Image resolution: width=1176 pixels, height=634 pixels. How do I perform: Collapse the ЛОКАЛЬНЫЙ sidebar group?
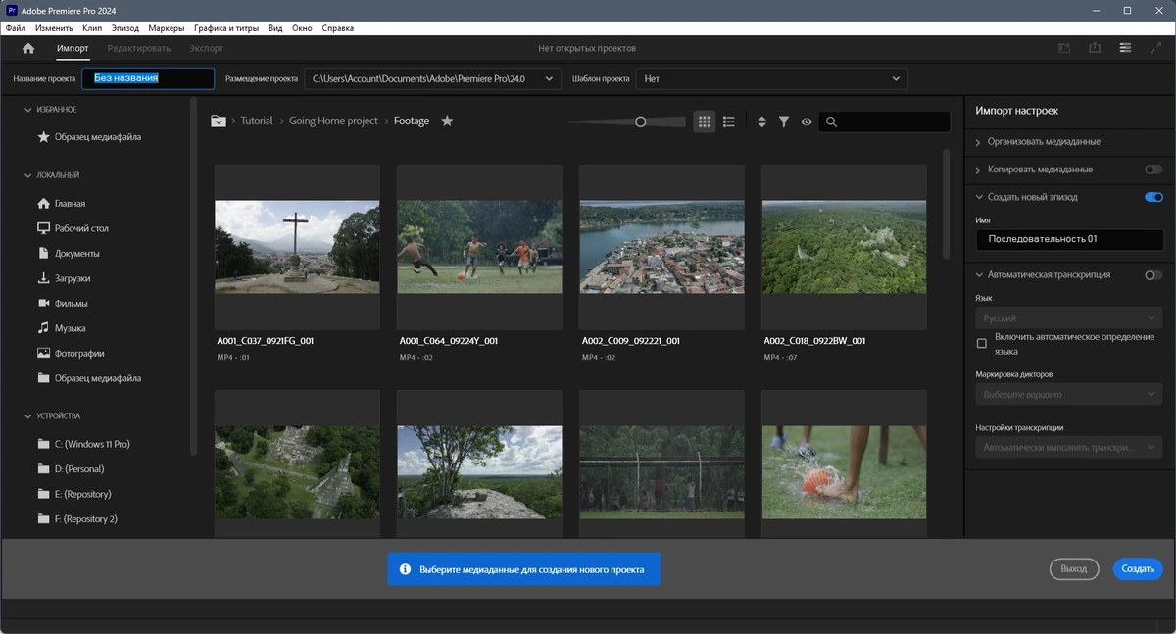[27, 175]
